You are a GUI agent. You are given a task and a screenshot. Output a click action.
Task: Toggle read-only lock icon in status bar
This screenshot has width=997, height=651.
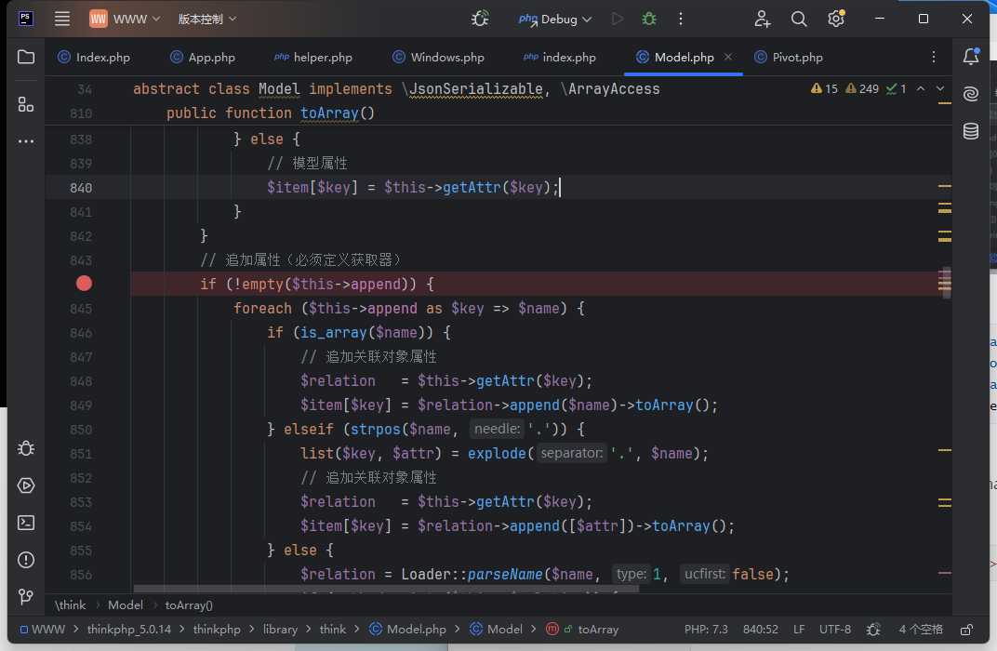pos(967,630)
